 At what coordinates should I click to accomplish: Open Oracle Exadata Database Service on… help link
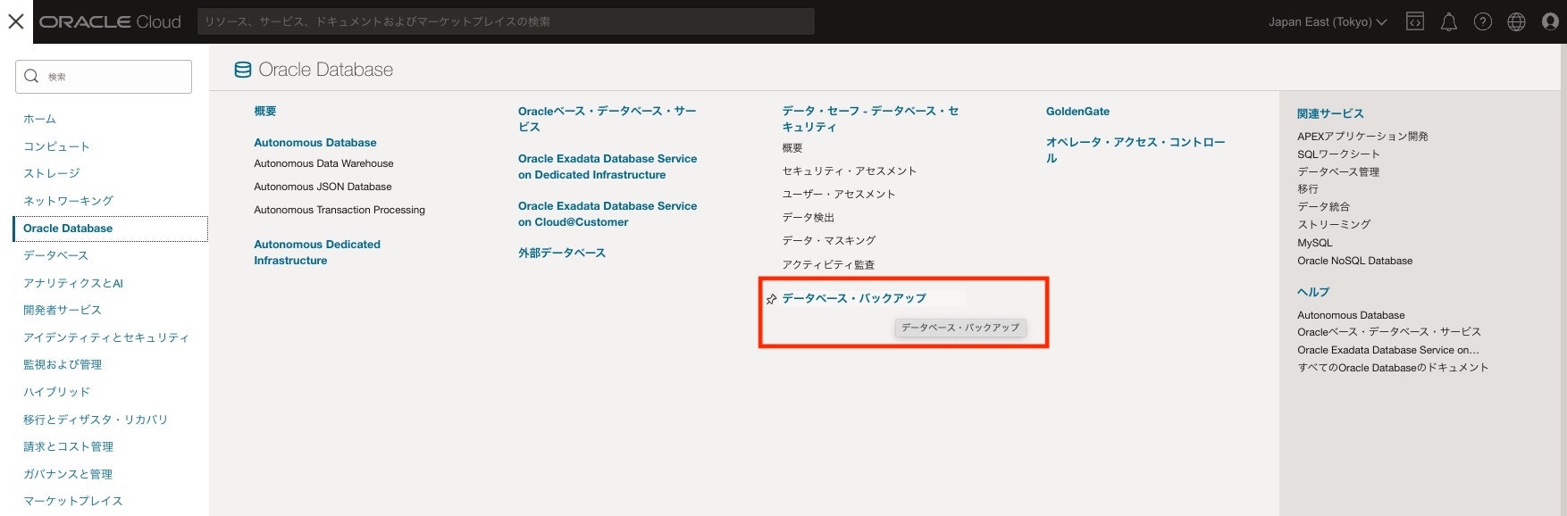(1388, 350)
